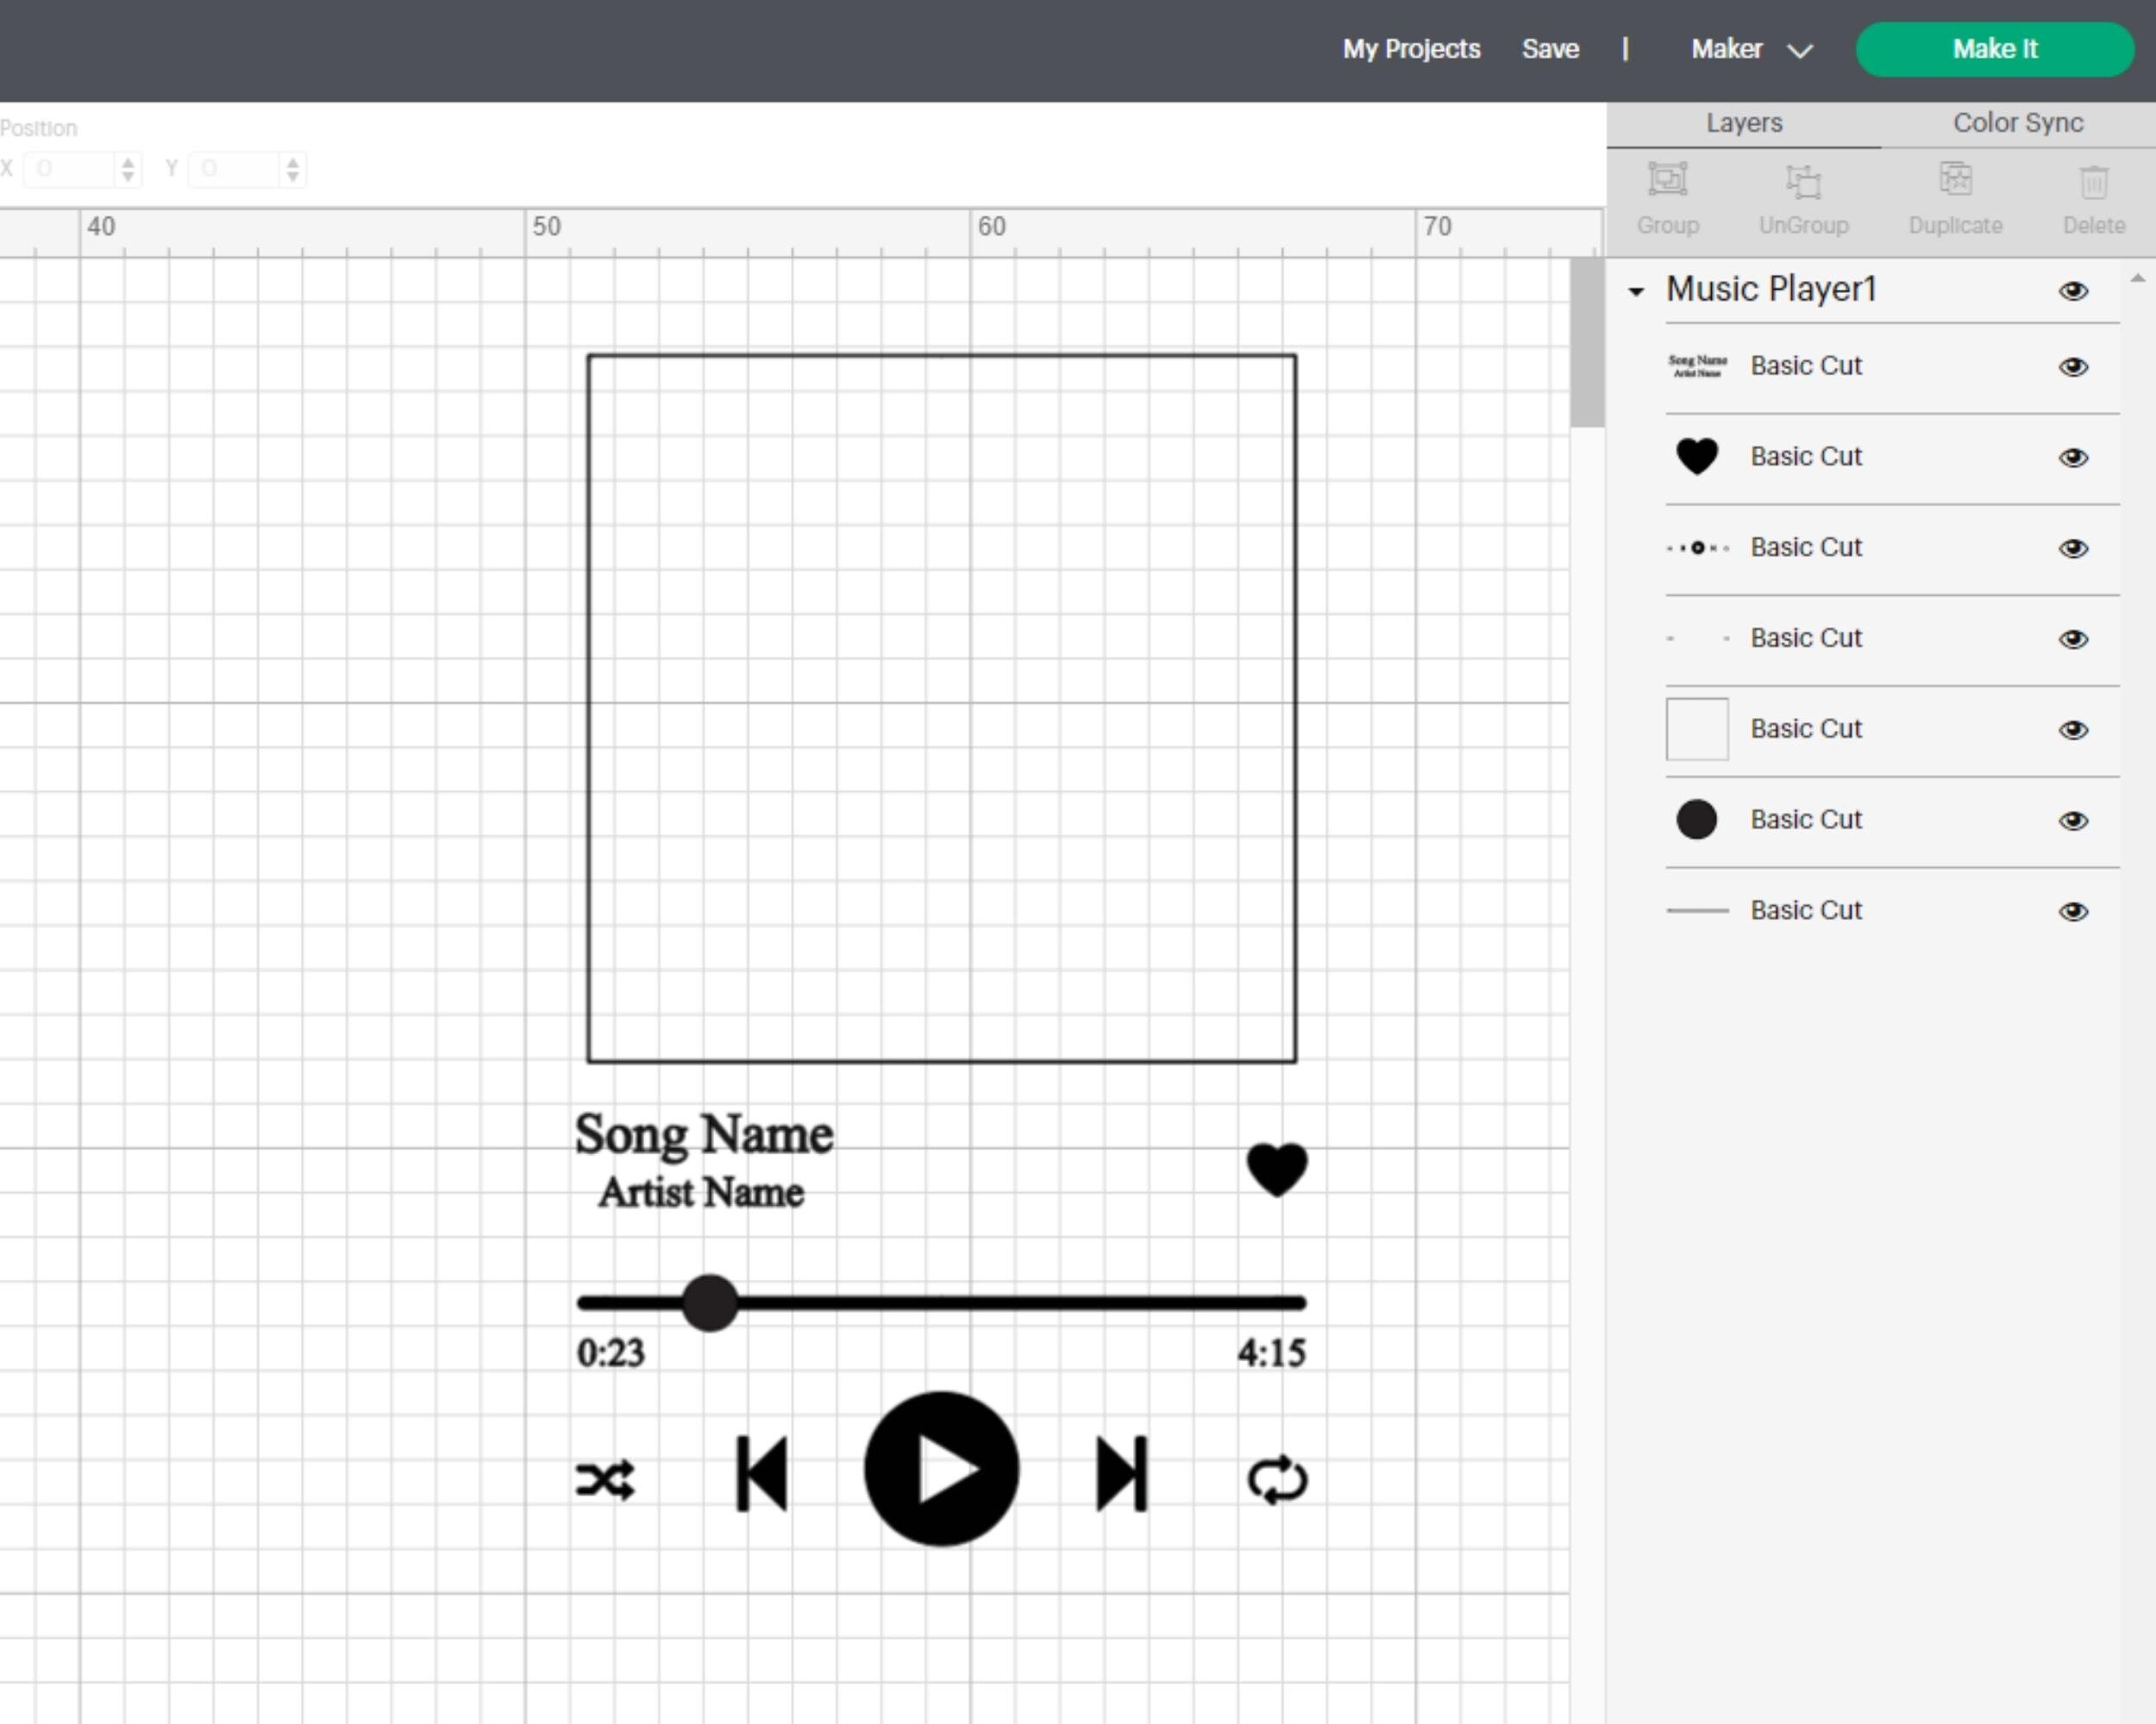Viewport: 2156px width, 1724px height.
Task: Switch to the Color Sync tab
Action: [x=2018, y=123]
